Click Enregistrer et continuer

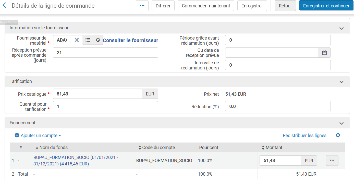[x=326, y=6]
